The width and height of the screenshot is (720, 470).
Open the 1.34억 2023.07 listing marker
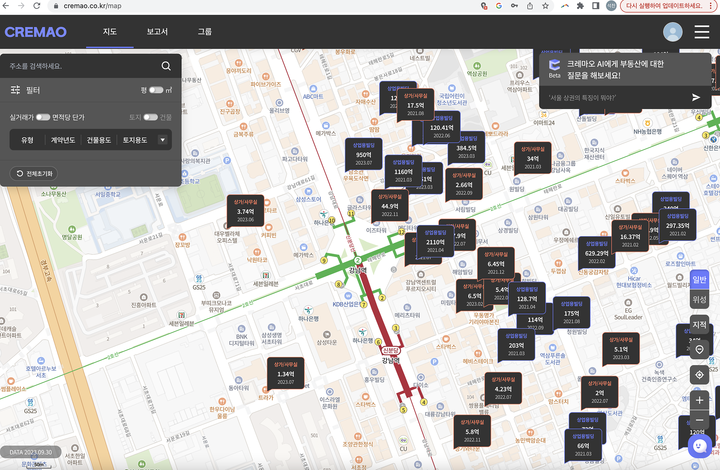tap(286, 373)
